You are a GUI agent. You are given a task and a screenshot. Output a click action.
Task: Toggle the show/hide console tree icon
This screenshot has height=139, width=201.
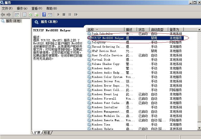(x=17, y=15)
